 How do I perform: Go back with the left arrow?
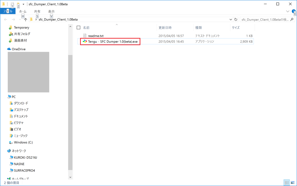pos(6,19)
